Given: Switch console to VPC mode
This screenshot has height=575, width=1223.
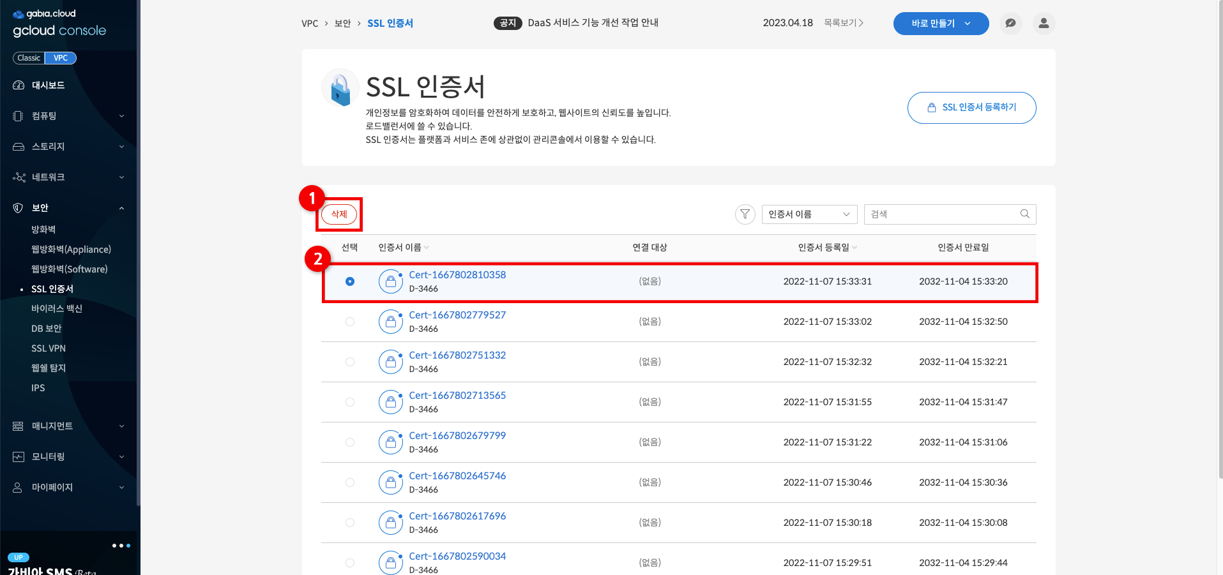Looking at the screenshot, I should coord(61,58).
